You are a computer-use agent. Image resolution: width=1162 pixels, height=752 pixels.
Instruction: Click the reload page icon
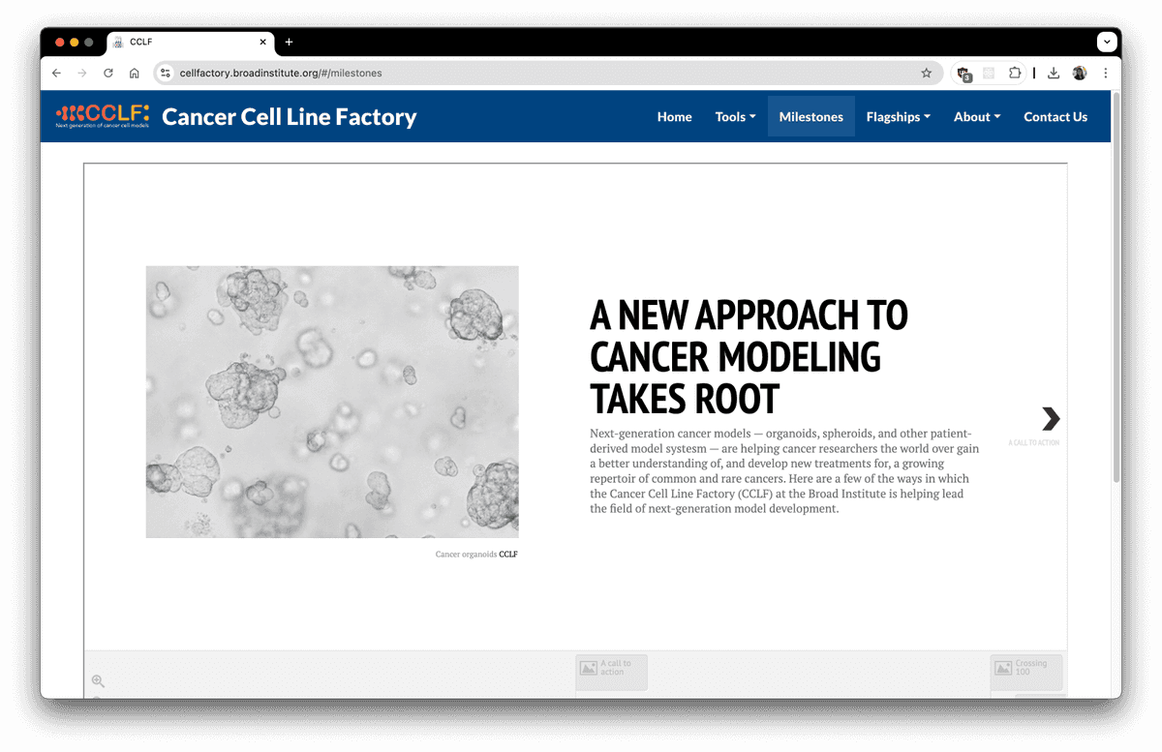pos(107,73)
